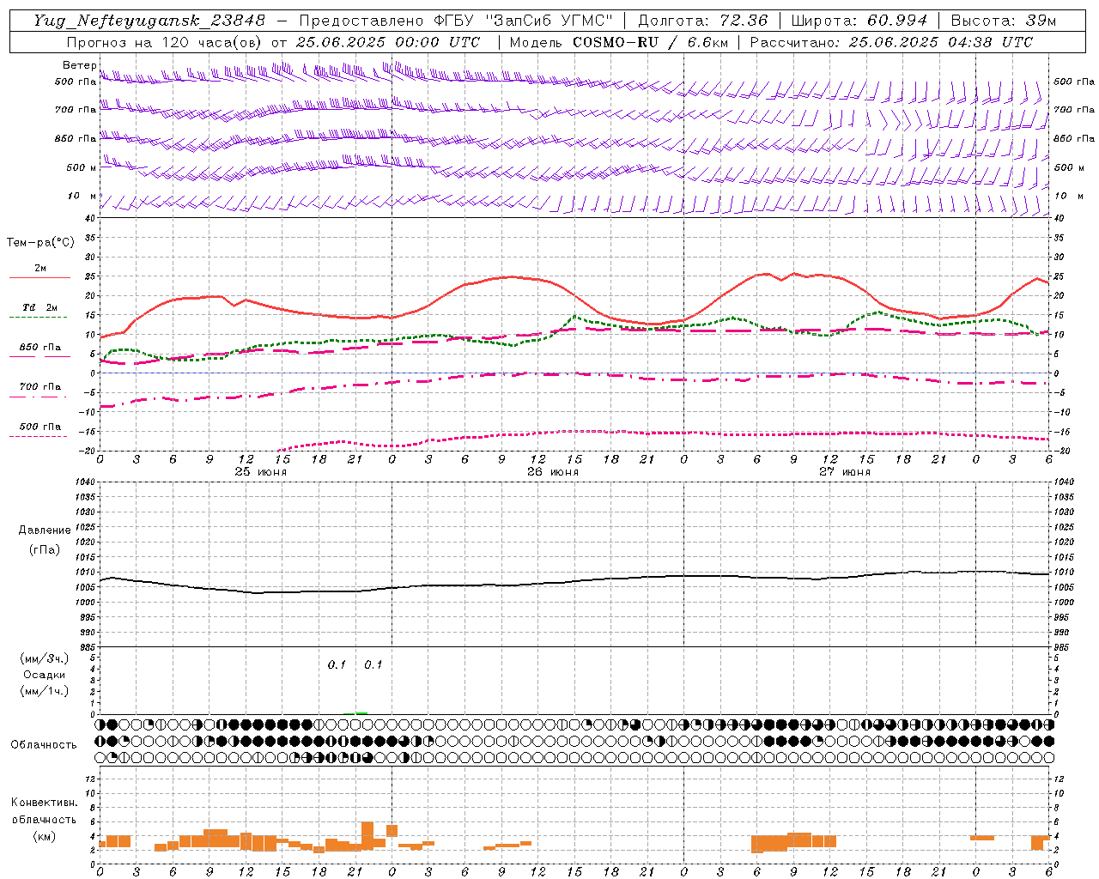Select the Облачность panel label
The width and height of the screenshot is (1099, 879).
click(44, 745)
